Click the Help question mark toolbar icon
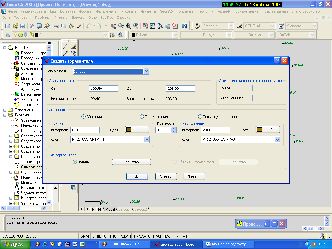Screen dimensions: 332x249 pos(184,26)
